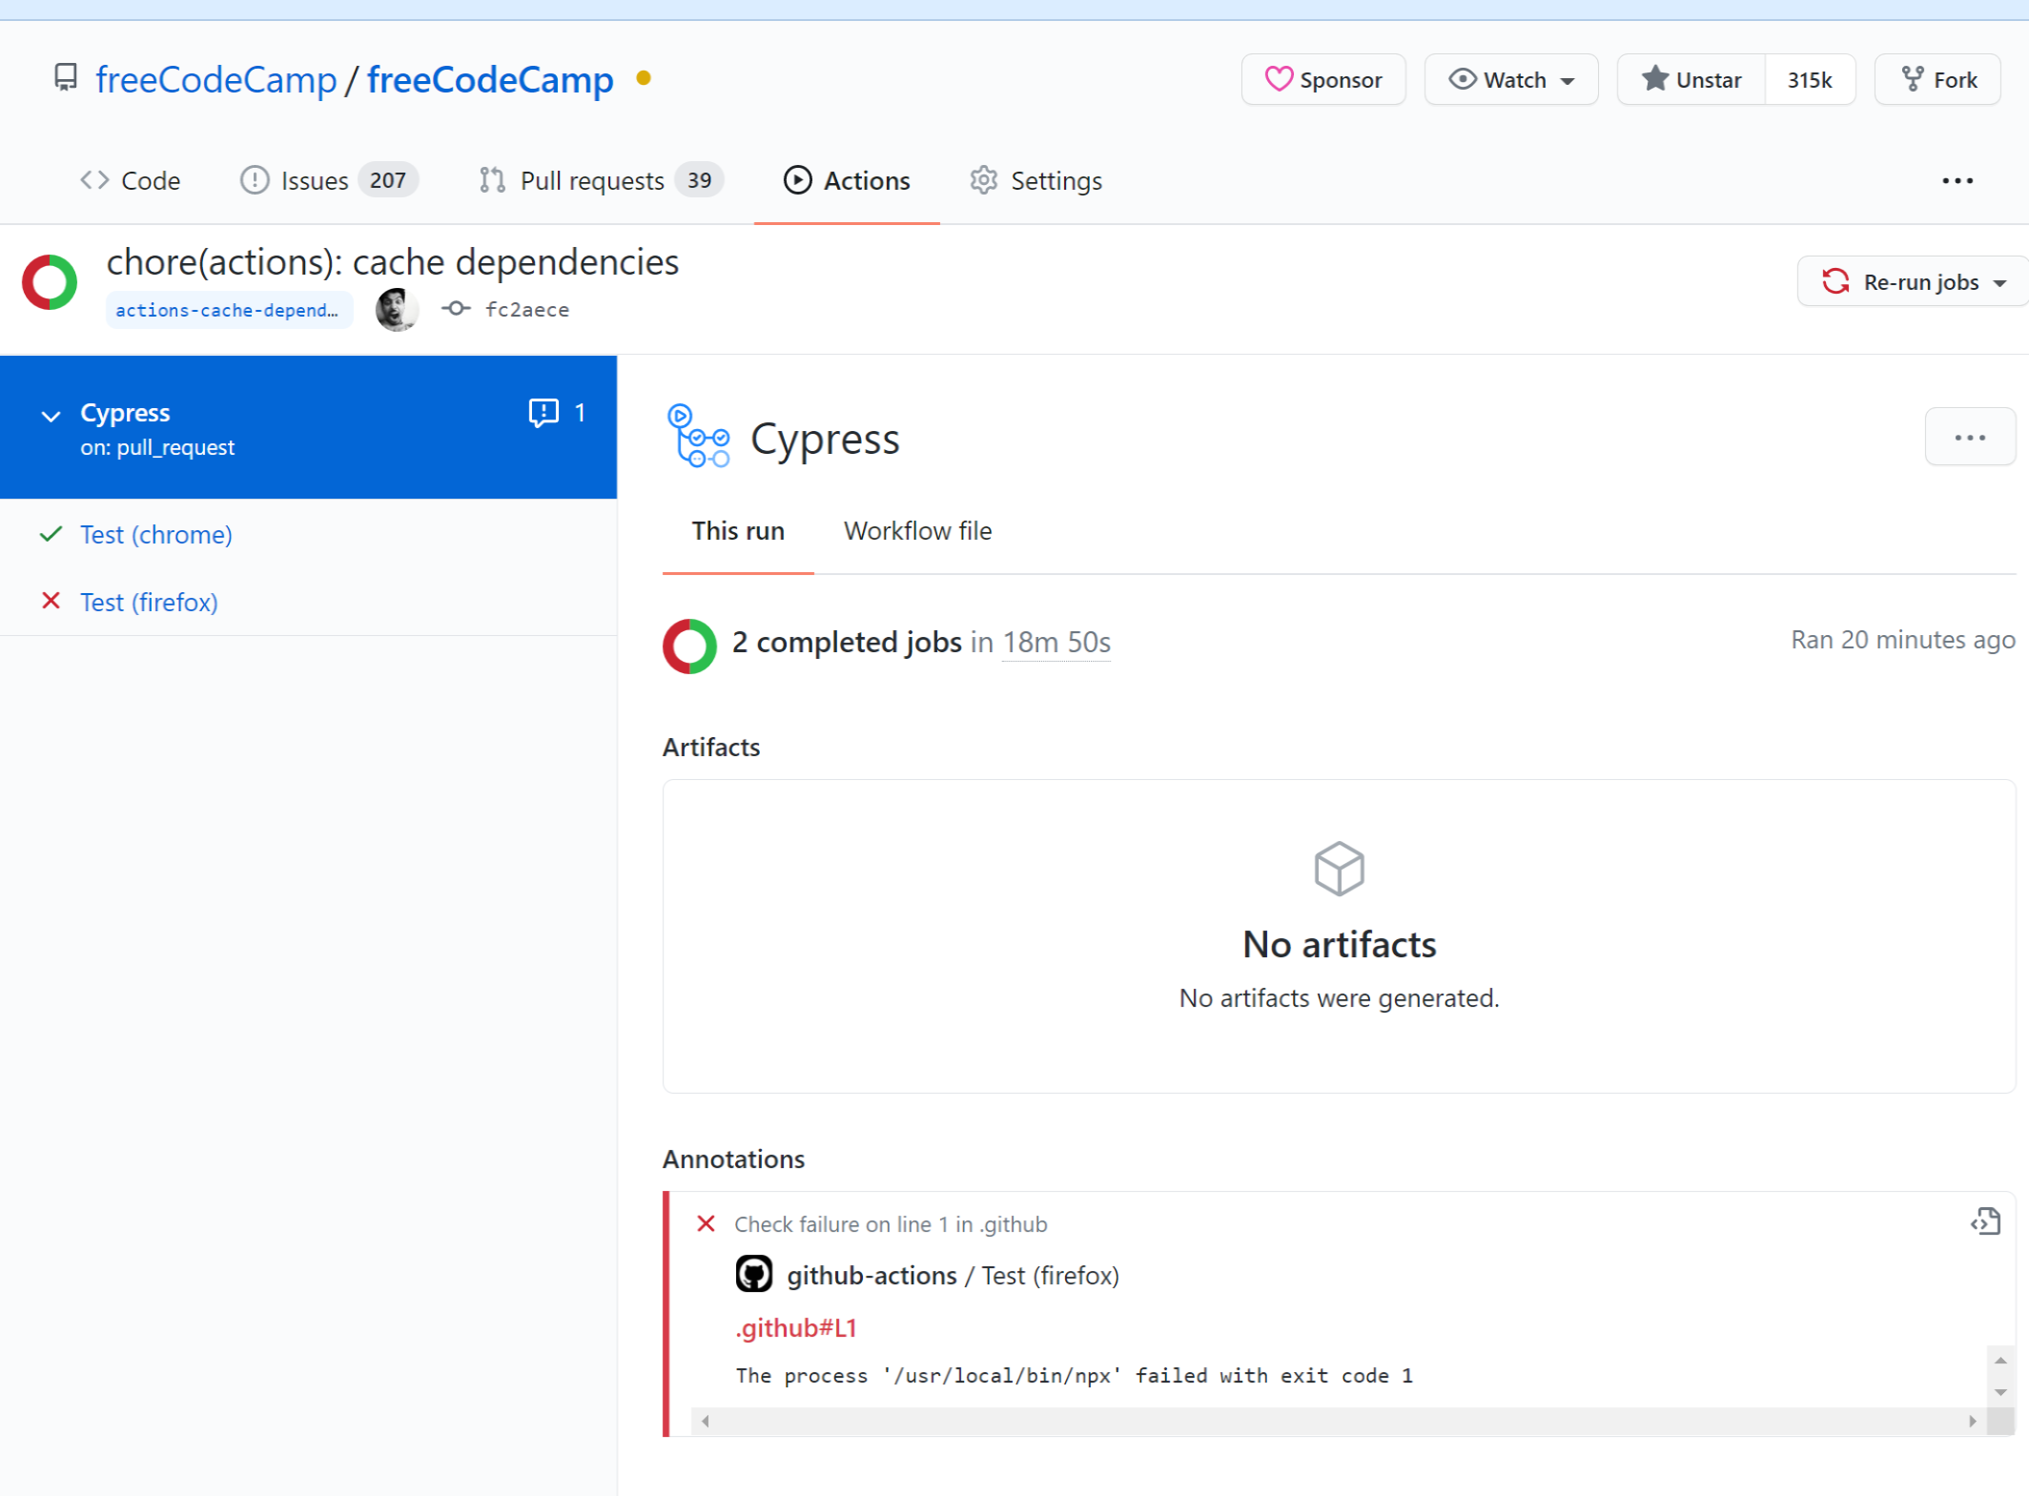Unstar the freeCodeCamp repository
Viewport: 2029px width, 1496px height.
click(1690, 79)
